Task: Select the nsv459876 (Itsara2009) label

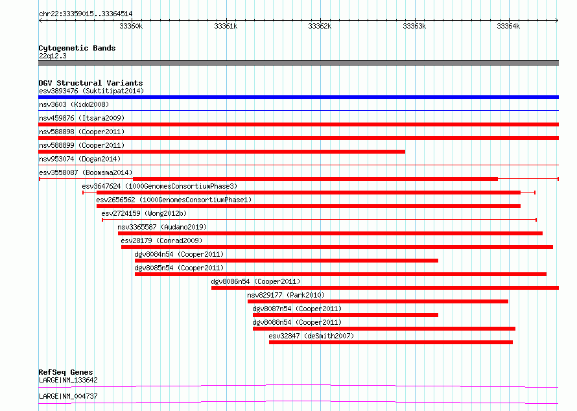Action: pyautogui.click(x=82, y=118)
